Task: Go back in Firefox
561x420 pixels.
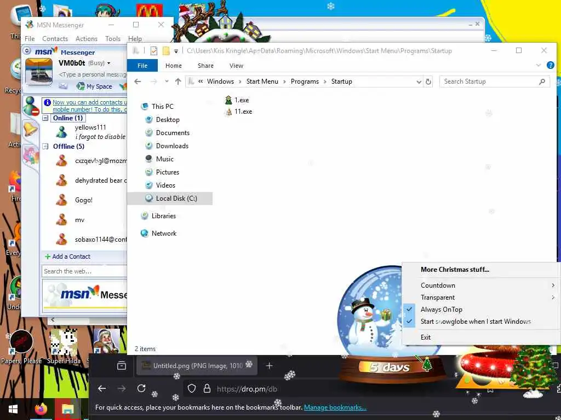Action: tap(102, 389)
